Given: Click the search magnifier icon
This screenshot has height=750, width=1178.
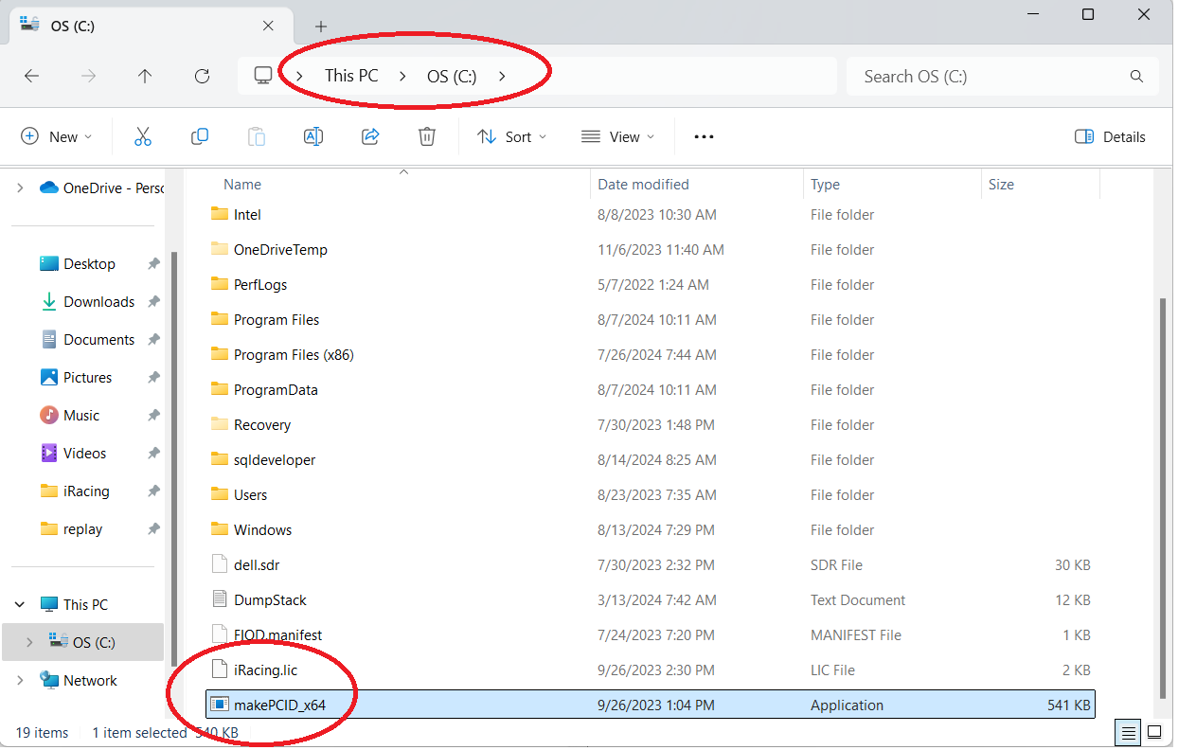Looking at the screenshot, I should (1136, 77).
